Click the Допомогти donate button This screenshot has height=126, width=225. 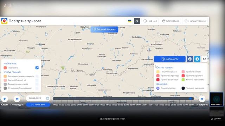(x=170, y=59)
